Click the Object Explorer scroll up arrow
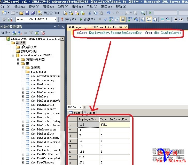 pyautogui.click(x=62, y=39)
